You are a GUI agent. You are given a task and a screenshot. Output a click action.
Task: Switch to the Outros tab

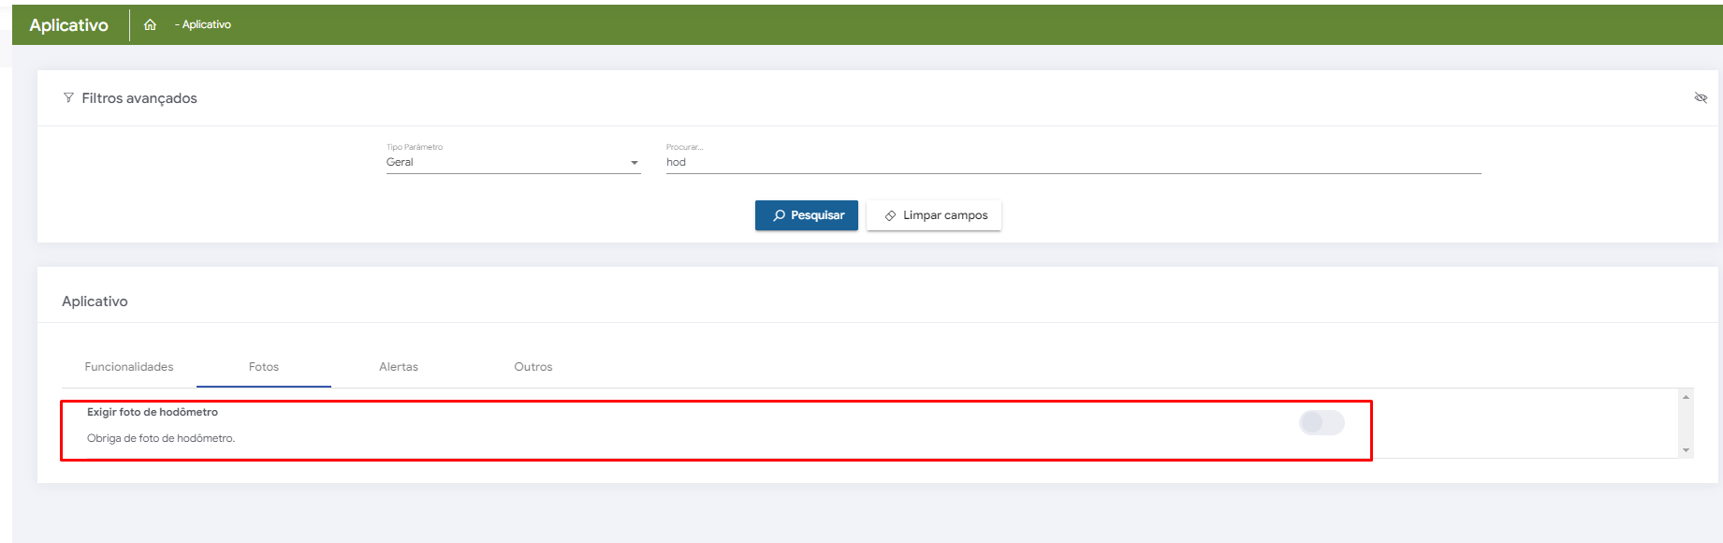pos(533,367)
